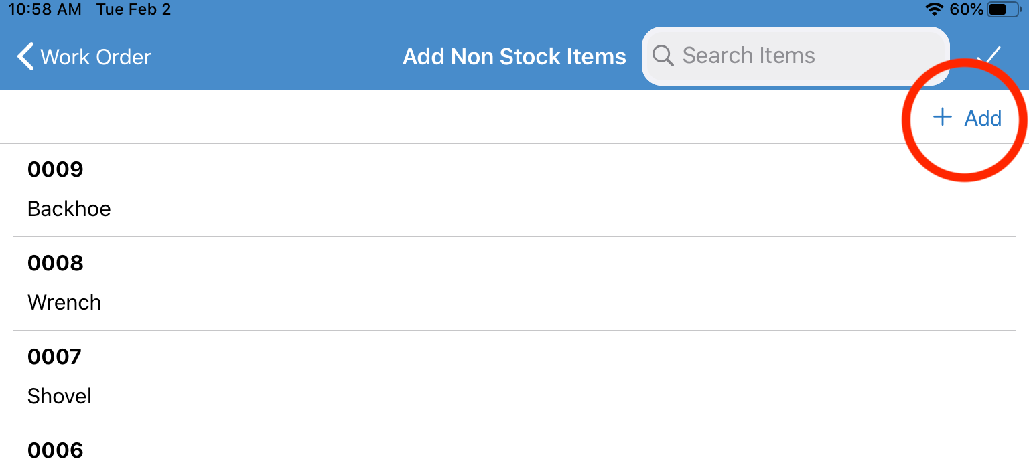Click the magnifying glass search icon

(x=663, y=56)
